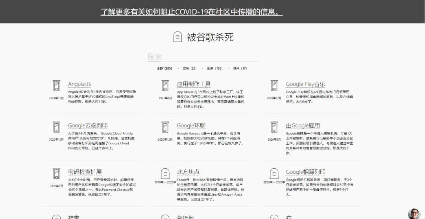Click the guillotine icon next to Google环聊

(165, 127)
